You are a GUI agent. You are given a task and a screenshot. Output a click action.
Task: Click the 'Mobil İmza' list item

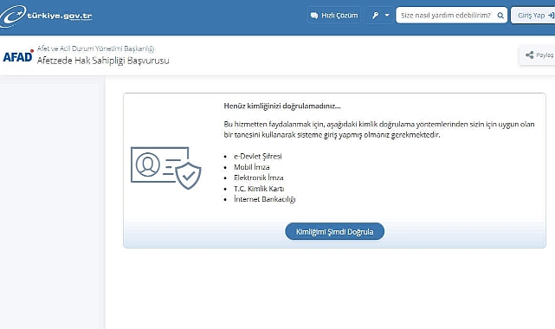(x=252, y=167)
